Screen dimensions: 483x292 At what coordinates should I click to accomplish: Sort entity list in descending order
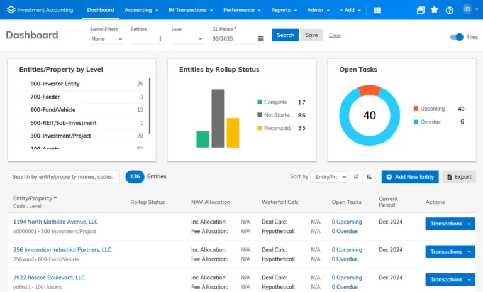coord(357,177)
